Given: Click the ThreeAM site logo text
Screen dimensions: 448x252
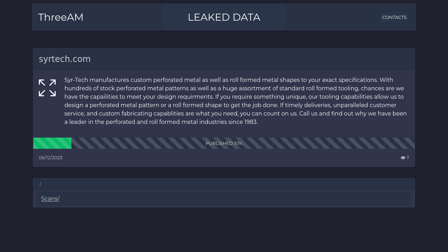Looking at the screenshot, I should tap(61, 17).
